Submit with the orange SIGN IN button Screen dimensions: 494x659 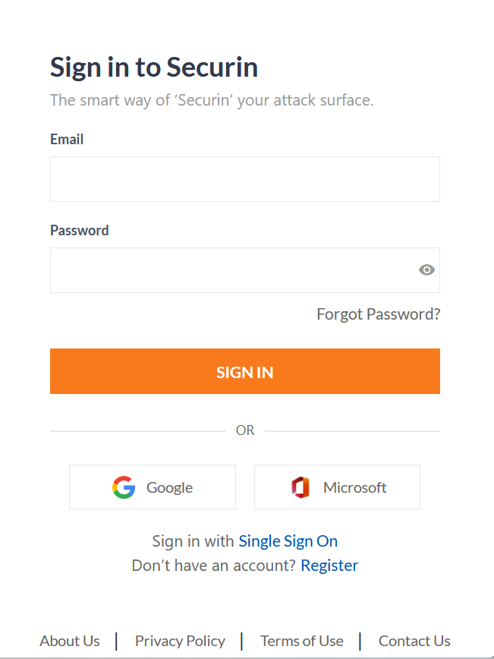[245, 371]
